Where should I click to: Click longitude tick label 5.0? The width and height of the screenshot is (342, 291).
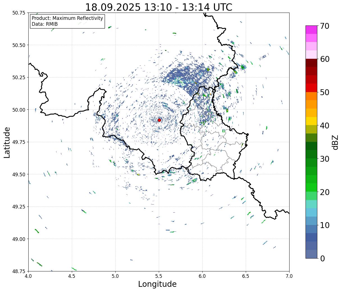115,276
